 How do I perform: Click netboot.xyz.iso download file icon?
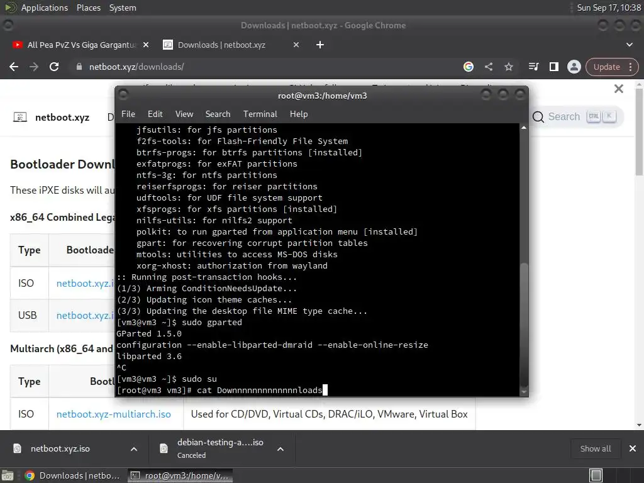pyautogui.click(x=17, y=448)
